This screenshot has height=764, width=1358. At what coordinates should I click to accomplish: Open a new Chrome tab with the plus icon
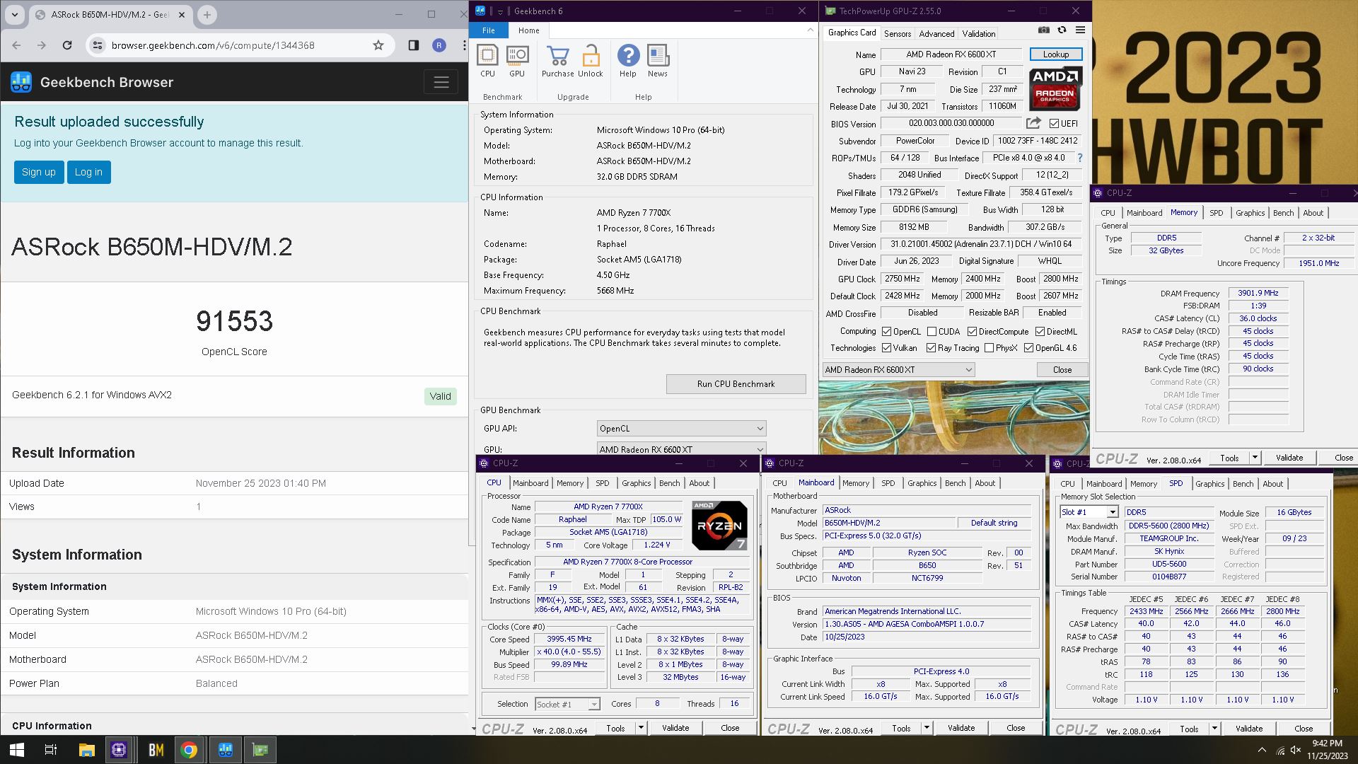[207, 14]
